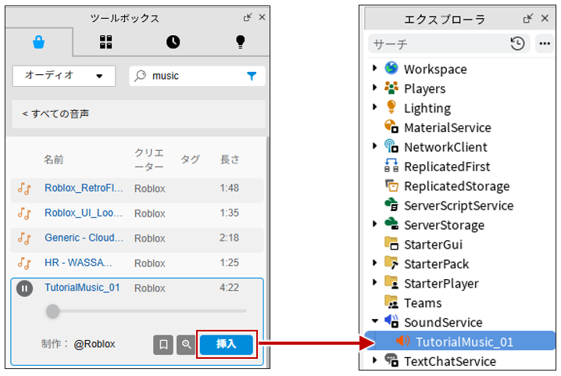The width and height of the screenshot is (561, 376).
Task: Click the 長さ column header
Action: pos(230,159)
